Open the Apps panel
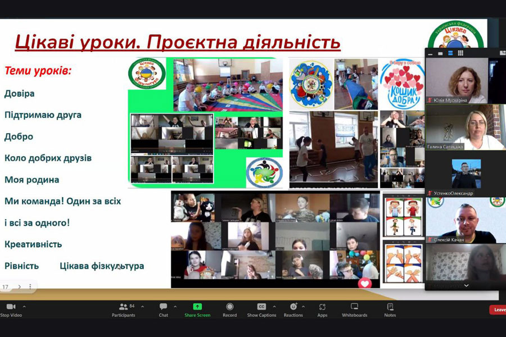Viewport: 506px width, 337px height. [322, 310]
